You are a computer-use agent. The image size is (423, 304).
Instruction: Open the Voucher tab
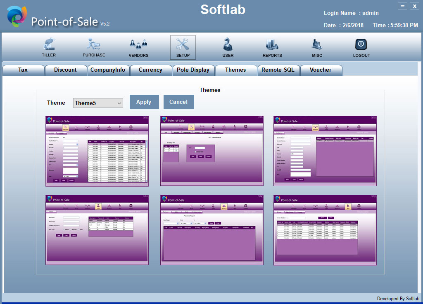[321, 70]
